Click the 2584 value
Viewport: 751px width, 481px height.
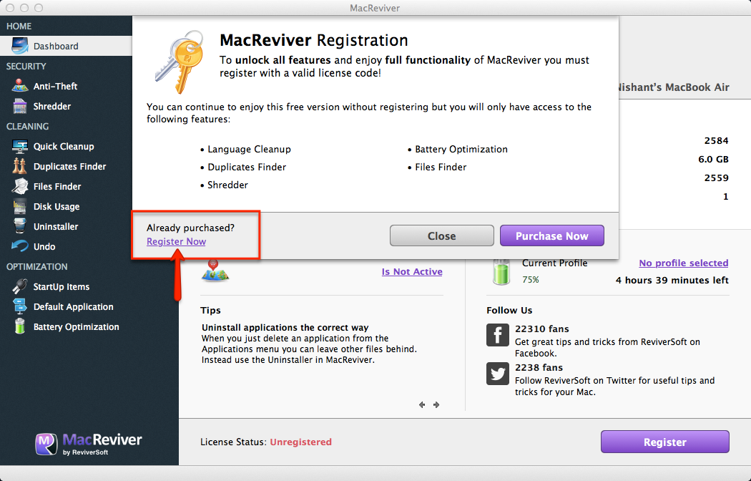(x=716, y=140)
